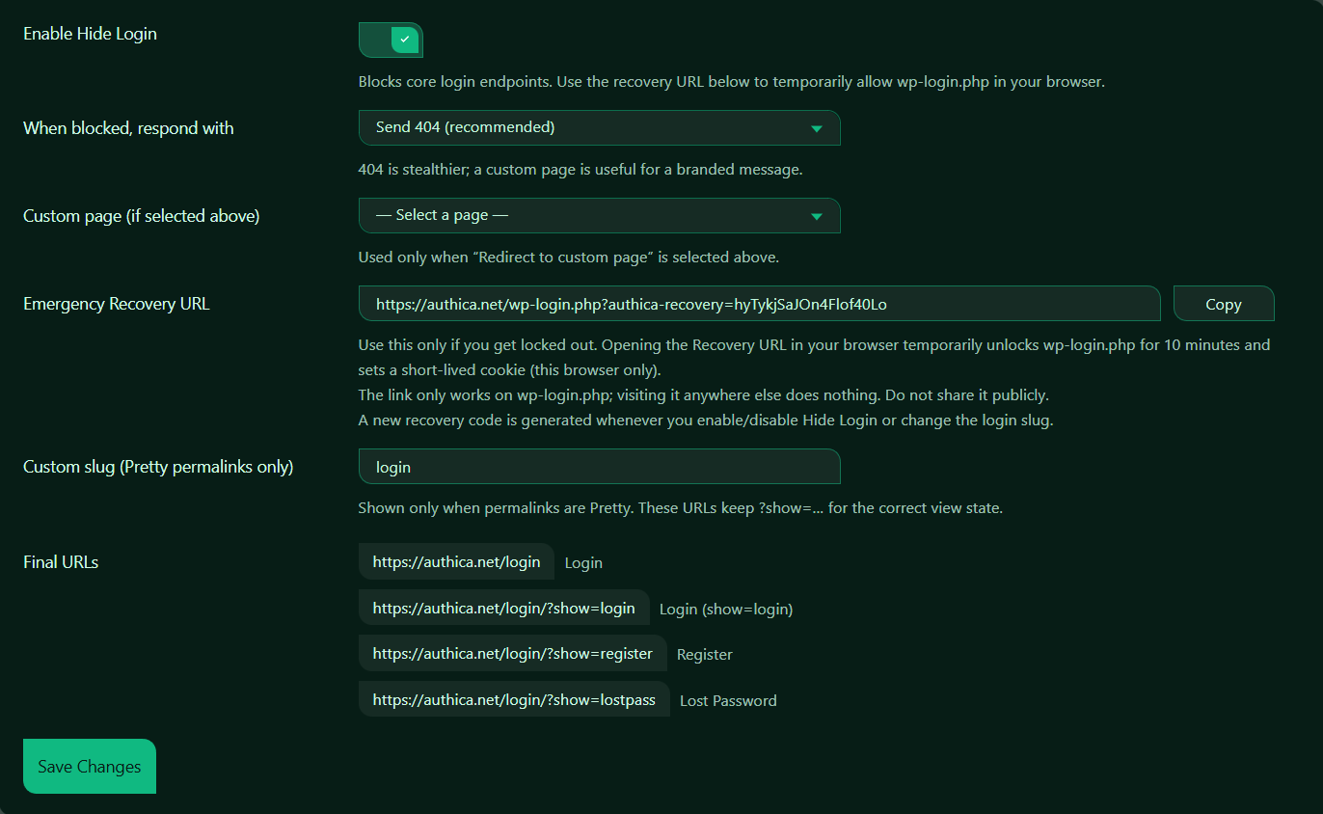This screenshot has height=814, width=1323.
Task: Click the When blocked, respond with label
Action: pos(128,128)
